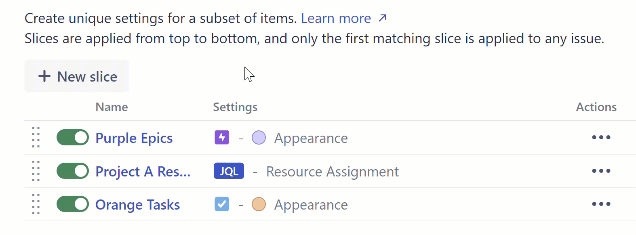Click the light purple color swatch
Viewport: 636px width, 235px height.
pyautogui.click(x=259, y=138)
